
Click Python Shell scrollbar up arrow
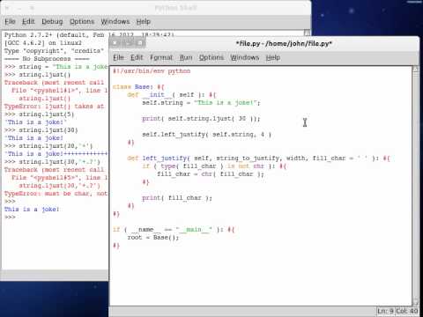coord(307,33)
